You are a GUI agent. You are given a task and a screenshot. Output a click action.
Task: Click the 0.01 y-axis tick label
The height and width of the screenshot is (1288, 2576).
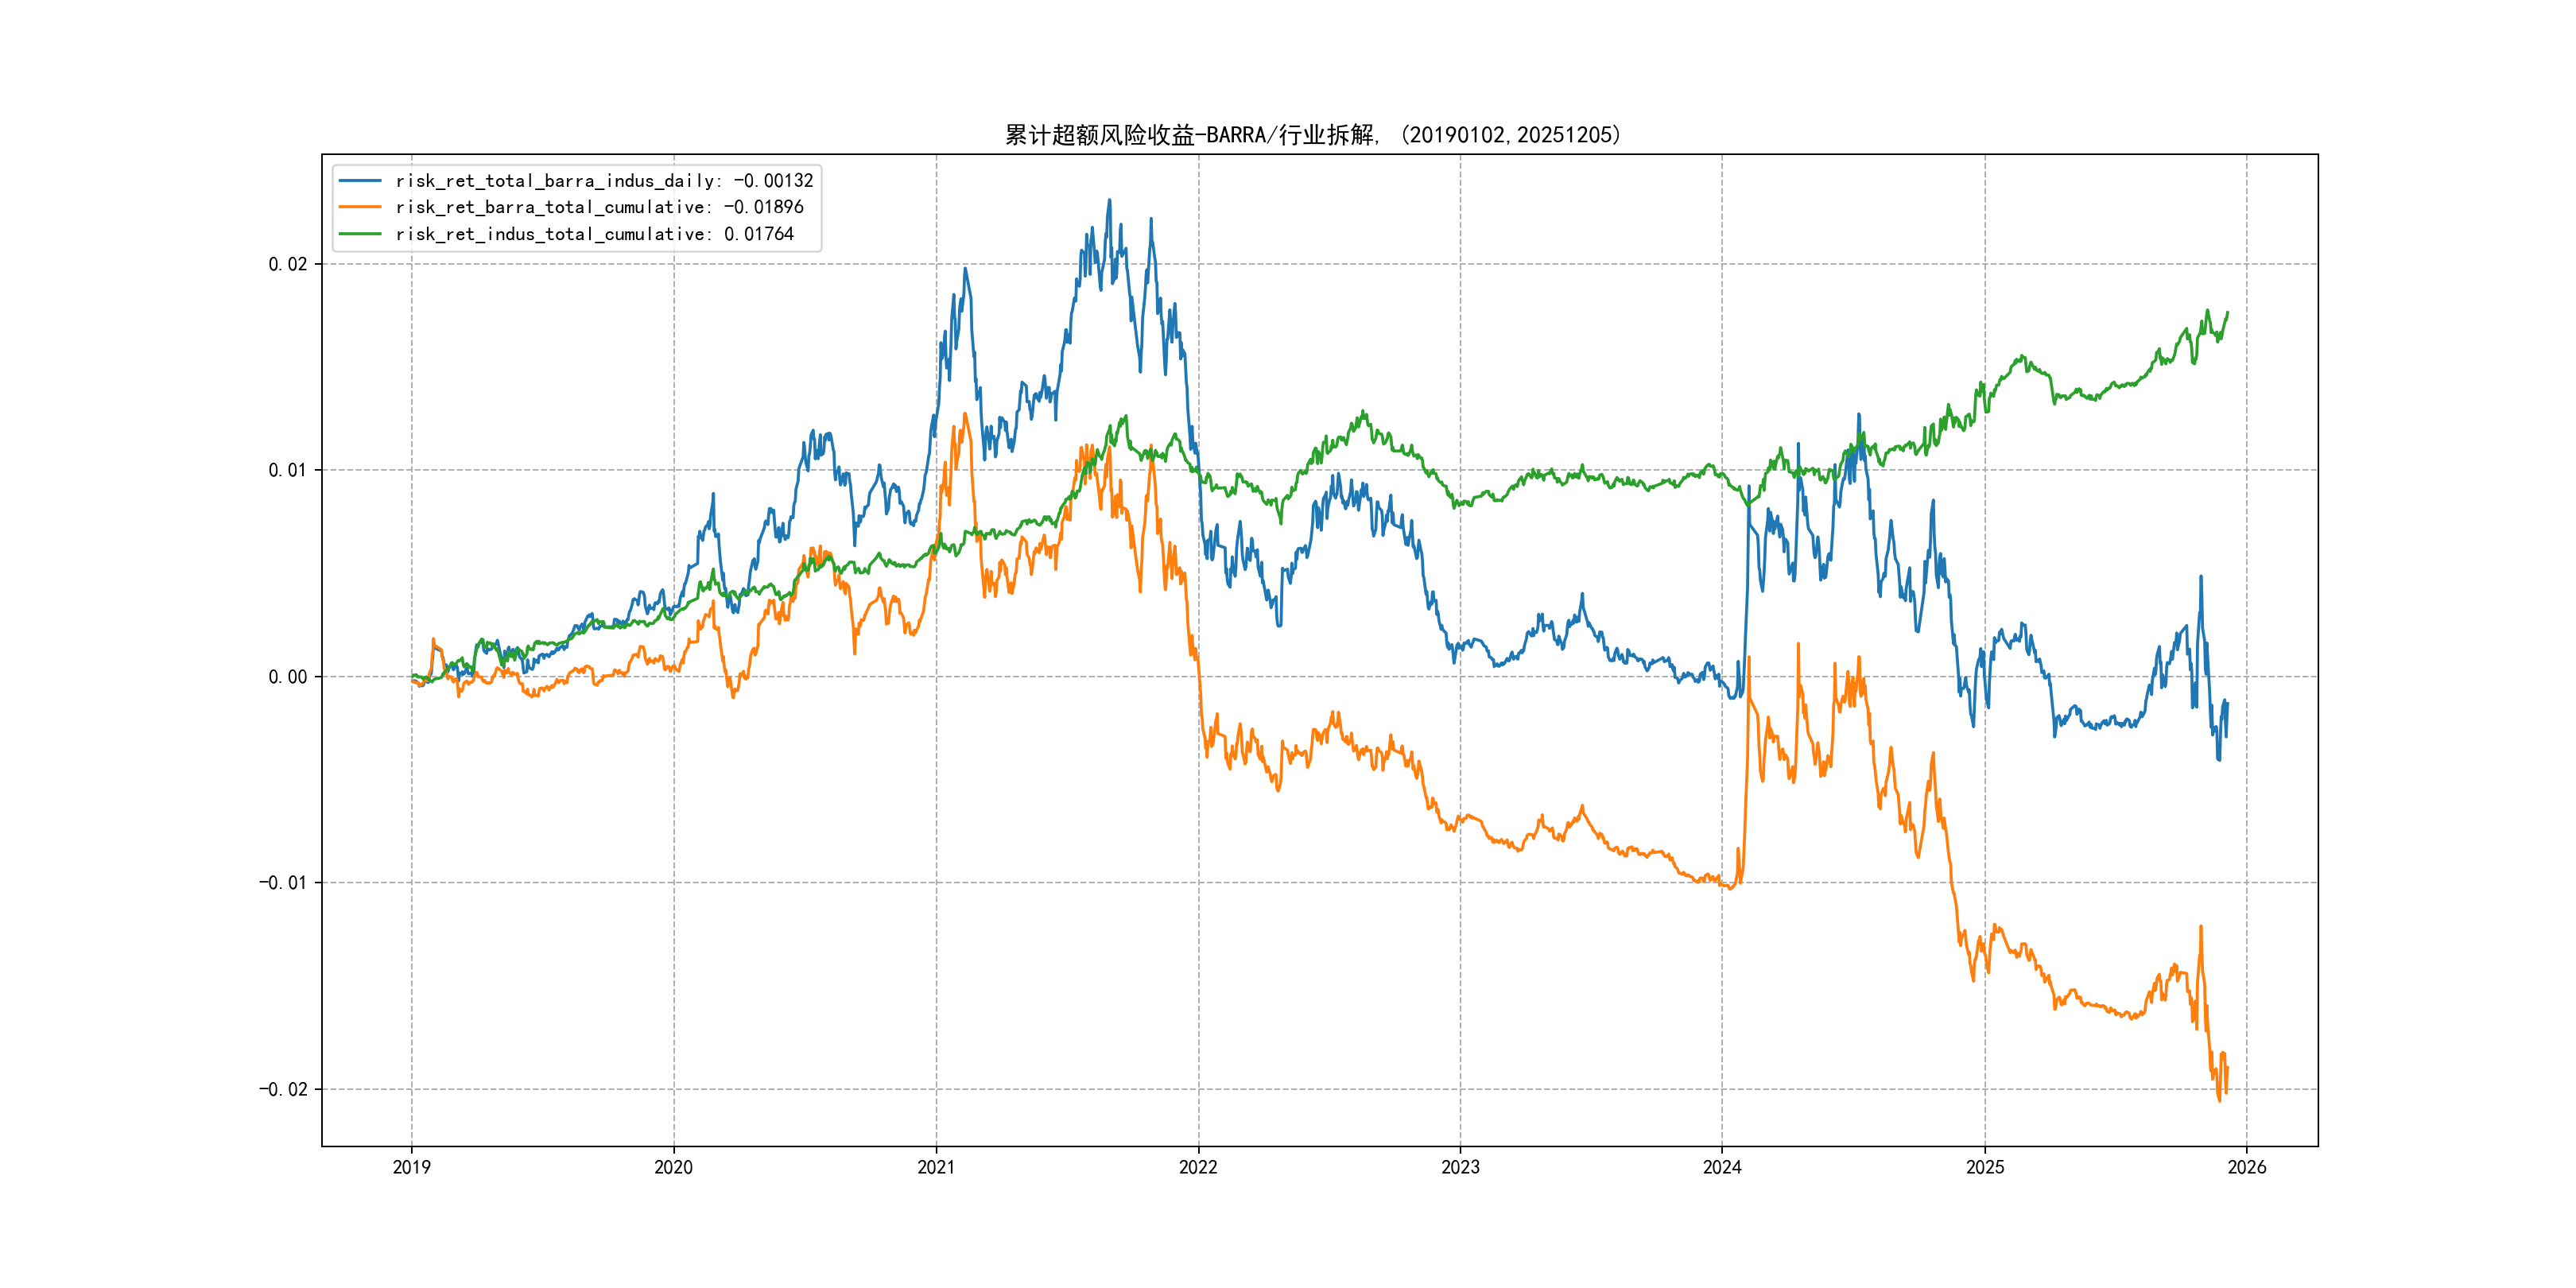click(x=288, y=470)
